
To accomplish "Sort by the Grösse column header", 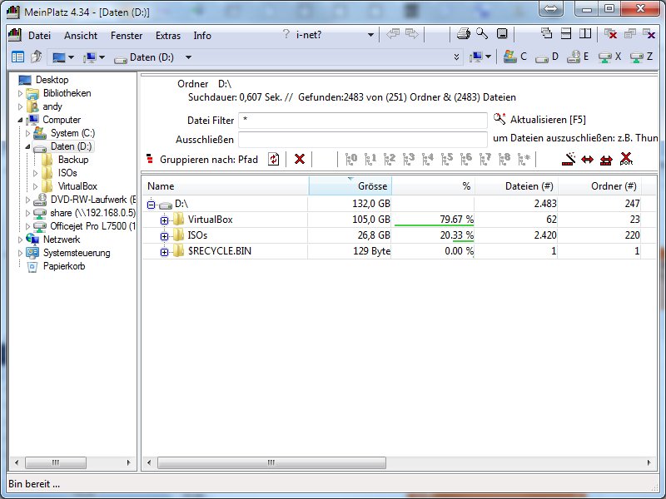I will [350, 186].
